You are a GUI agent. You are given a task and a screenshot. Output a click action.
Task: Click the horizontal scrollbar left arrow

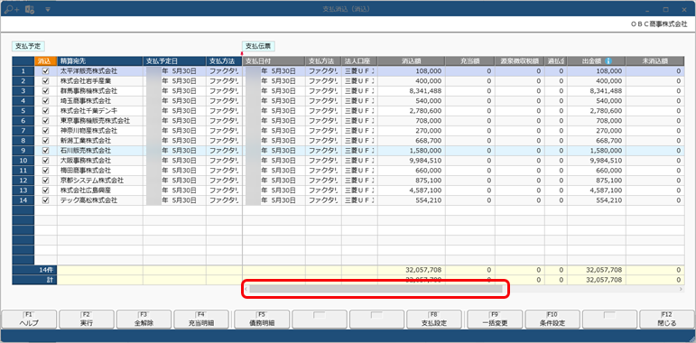[x=246, y=289]
